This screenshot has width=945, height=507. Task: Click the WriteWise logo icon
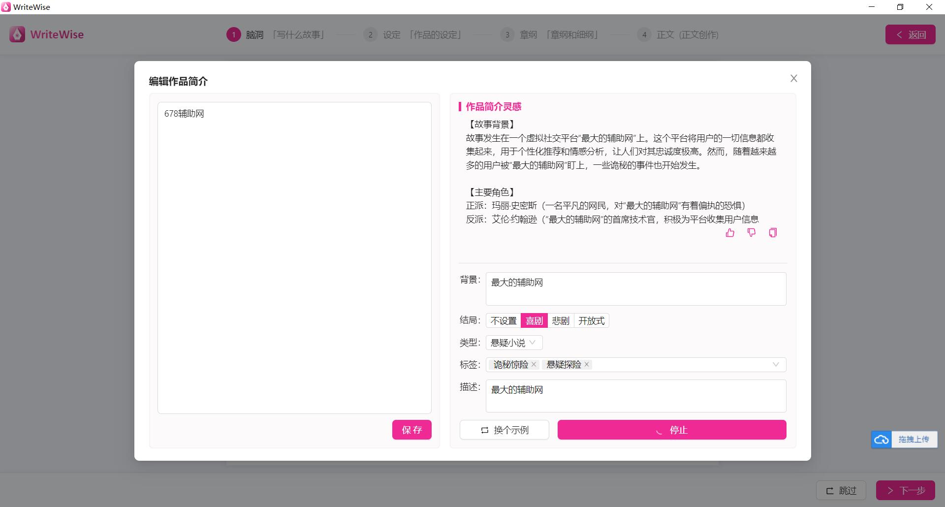click(x=17, y=34)
